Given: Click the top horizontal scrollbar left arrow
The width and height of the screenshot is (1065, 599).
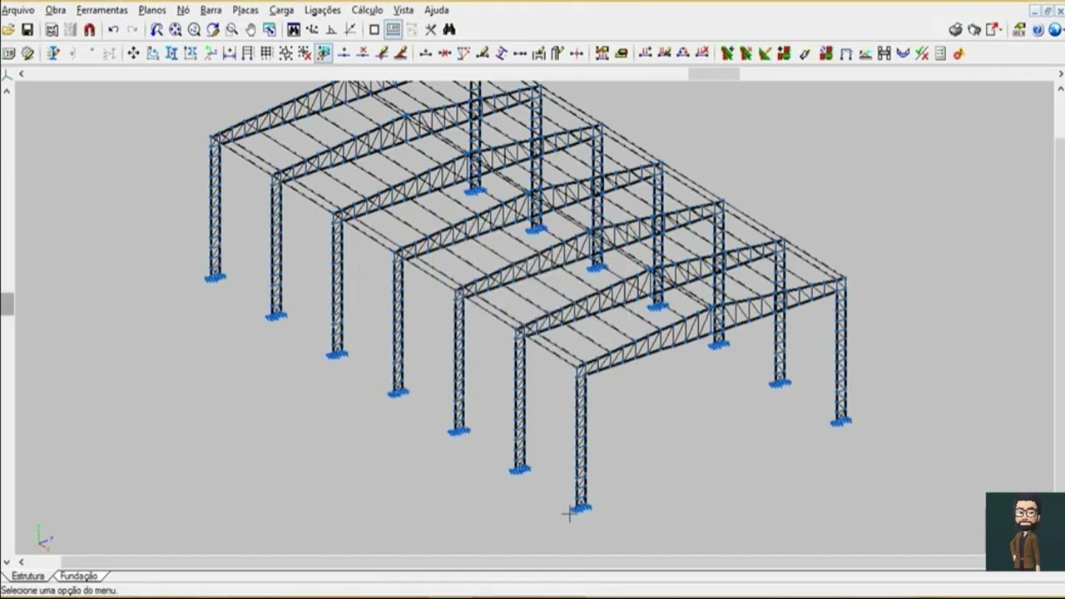Looking at the screenshot, I should click(x=21, y=74).
